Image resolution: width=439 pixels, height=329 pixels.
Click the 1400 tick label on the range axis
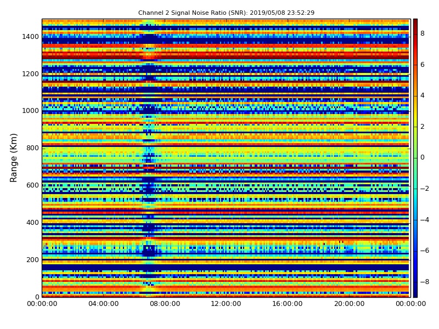(x=31, y=37)
